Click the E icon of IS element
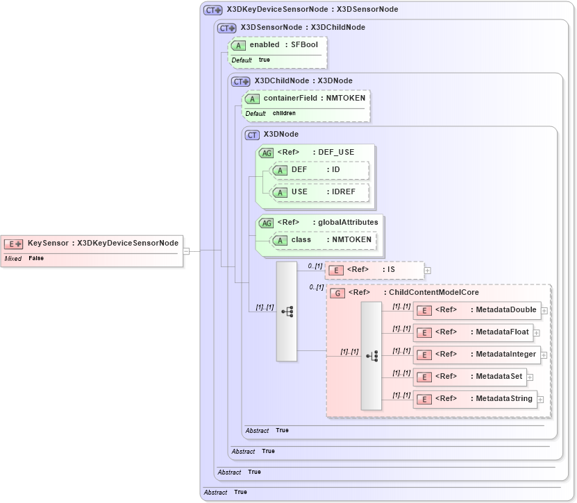Screen dimensions: 577x503 point(336,271)
